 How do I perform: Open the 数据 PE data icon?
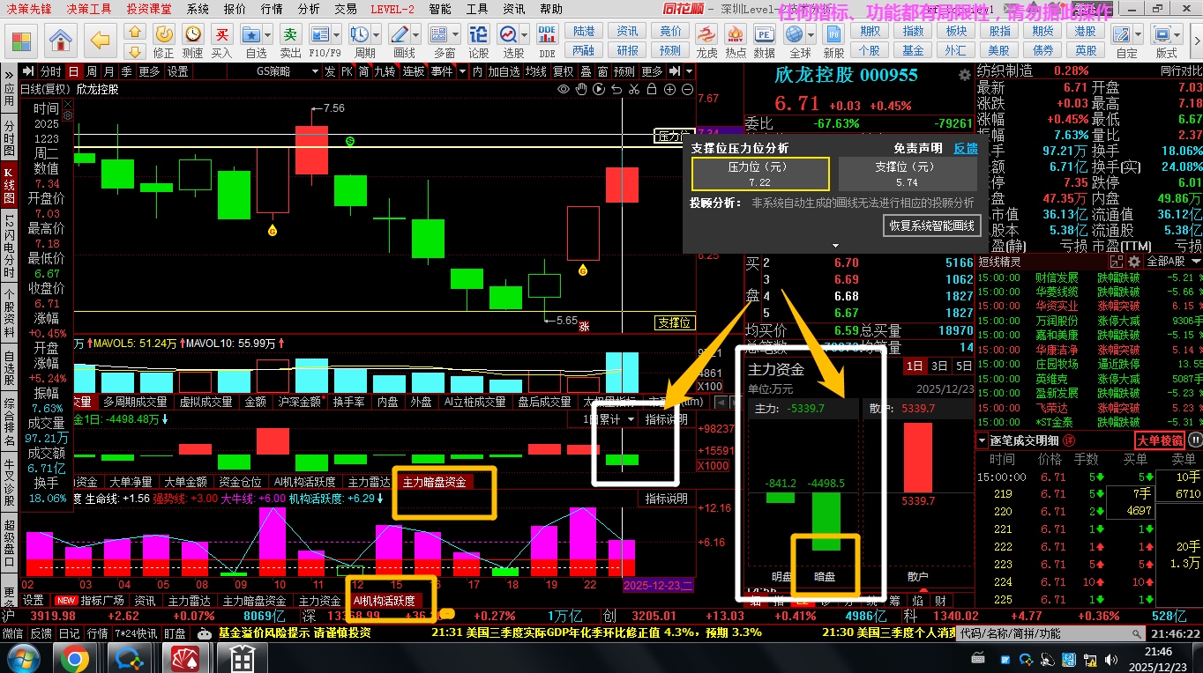(x=765, y=34)
